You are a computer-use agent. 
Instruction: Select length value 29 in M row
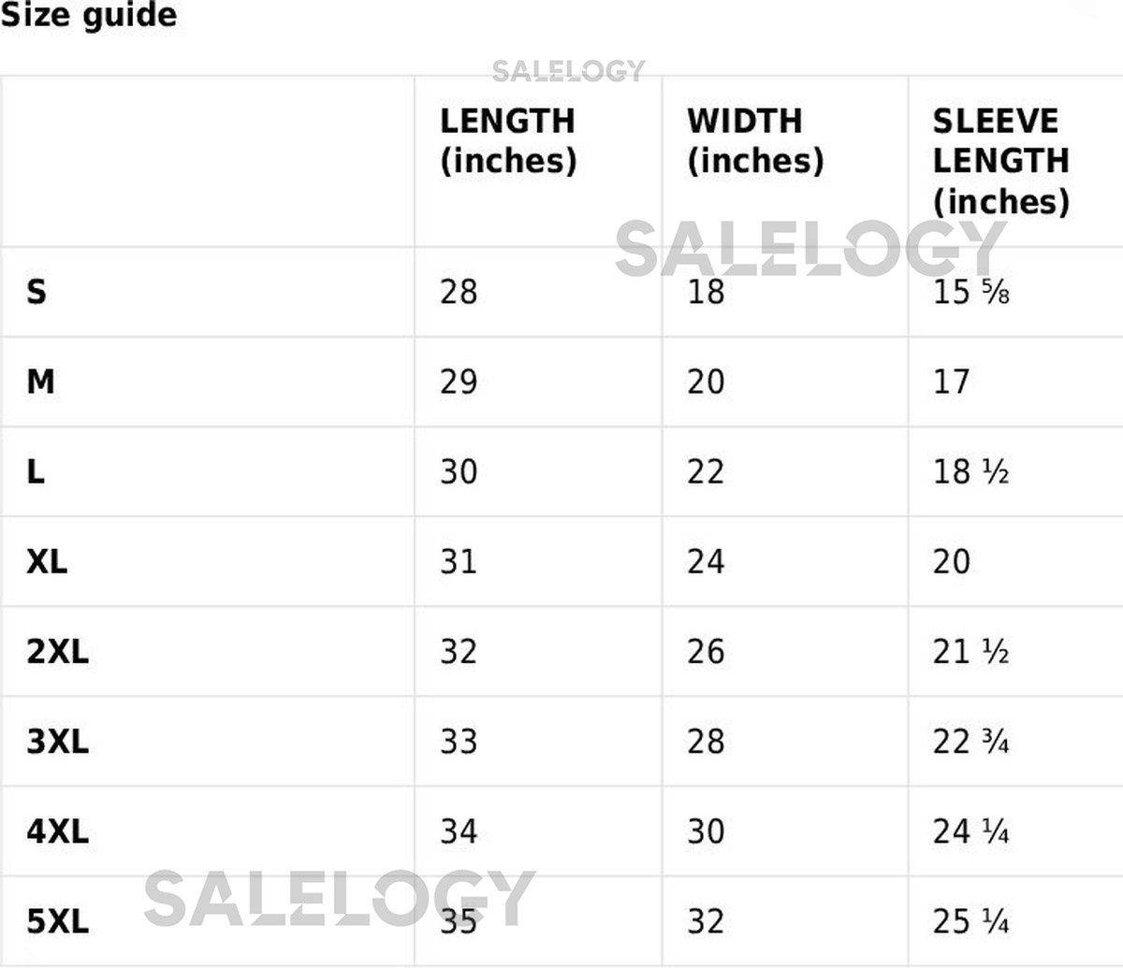(459, 382)
